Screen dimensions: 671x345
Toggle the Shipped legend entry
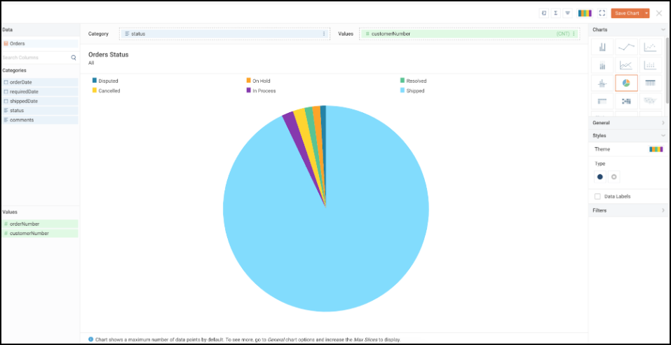(x=412, y=90)
